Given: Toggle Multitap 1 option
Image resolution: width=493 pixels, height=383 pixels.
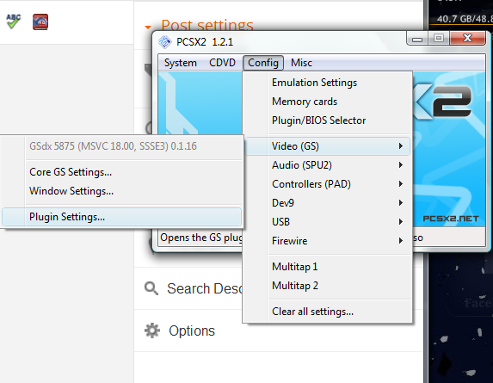Looking at the screenshot, I should coord(327,267).
